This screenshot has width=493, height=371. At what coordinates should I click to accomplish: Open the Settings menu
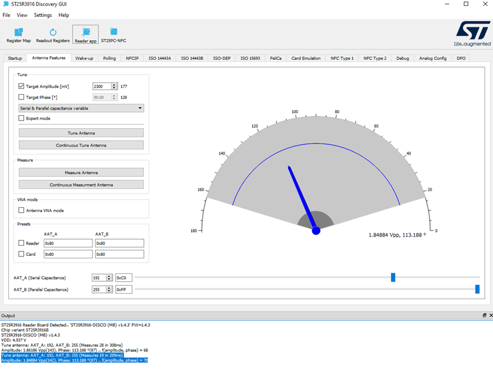click(x=43, y=15)
